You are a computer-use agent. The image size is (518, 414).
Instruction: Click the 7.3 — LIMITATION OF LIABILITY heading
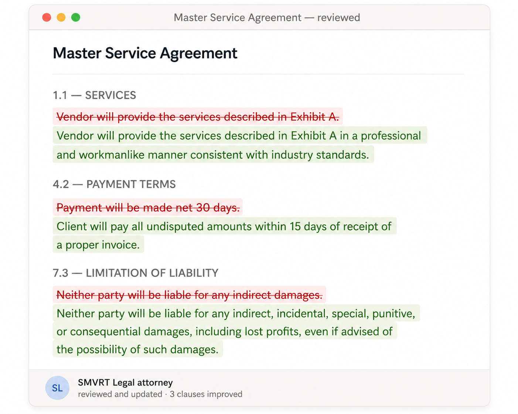(x=136, y=273)
